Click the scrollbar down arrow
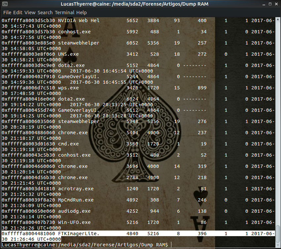281x249 pixels. click(278, 245)
